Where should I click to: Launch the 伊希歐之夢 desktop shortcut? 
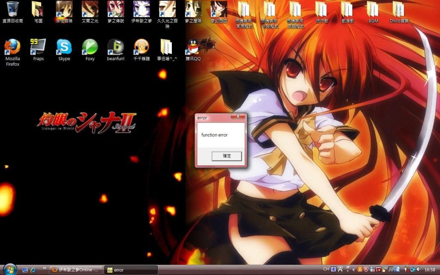[x=141, y=12]
